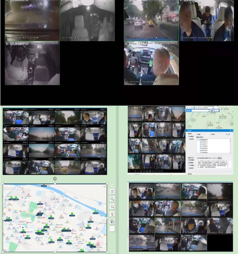This screenshot has height=254, width=238.
Task: Open the lightbulb design ideas icon
Action: tap(112, 214)
